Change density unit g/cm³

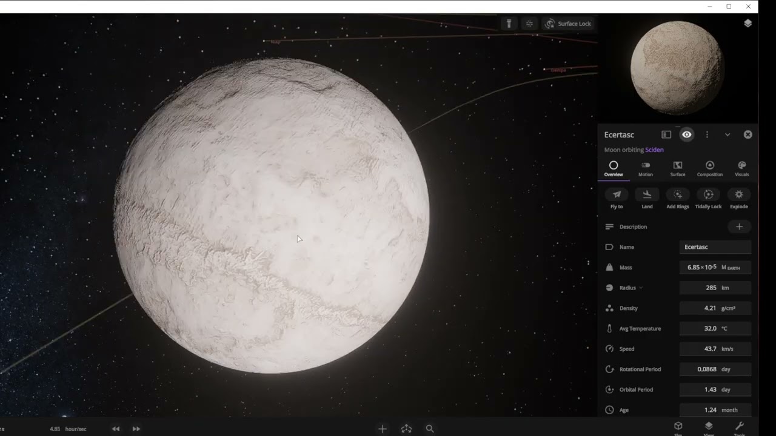pos(728,308)
